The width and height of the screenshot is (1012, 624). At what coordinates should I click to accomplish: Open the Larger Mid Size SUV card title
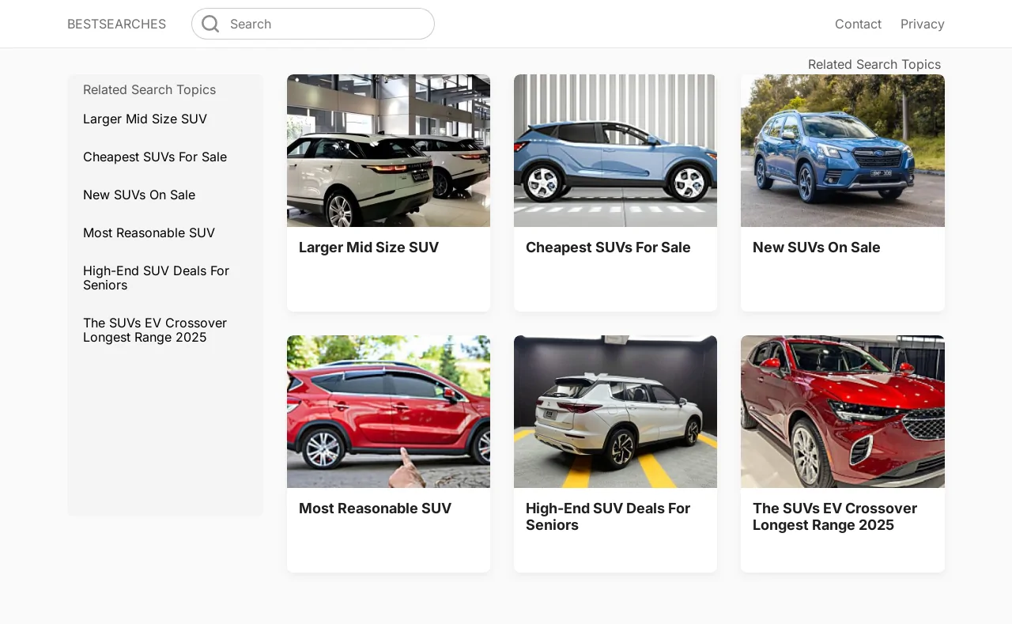tap(368, 248)
